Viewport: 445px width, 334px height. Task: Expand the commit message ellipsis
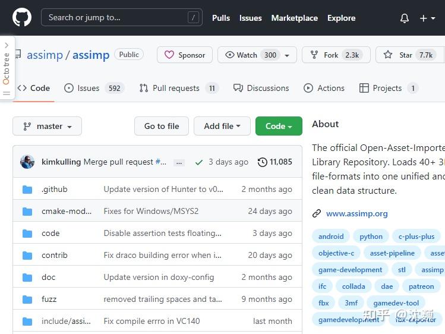pos(180,162)
